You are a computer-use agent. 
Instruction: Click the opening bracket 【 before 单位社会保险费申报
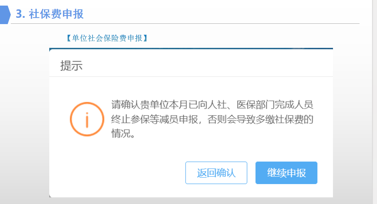68,38
